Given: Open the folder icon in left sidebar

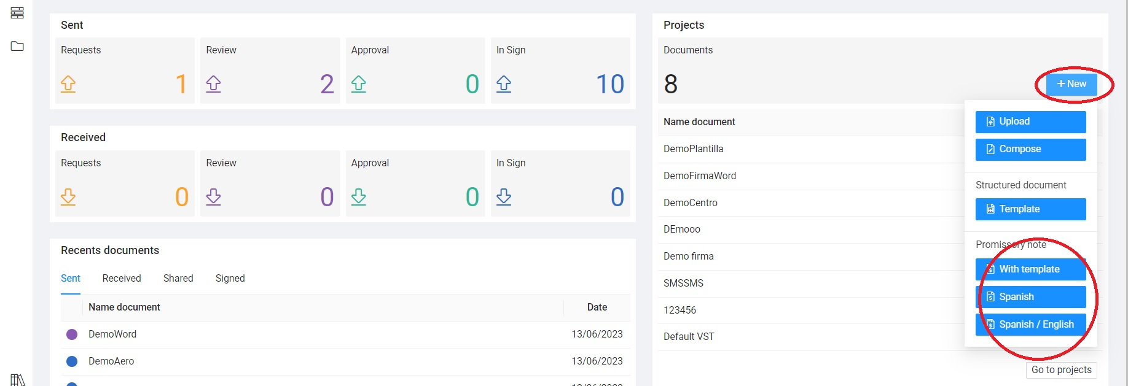Looking at the screenshot, I should [17, 46].
